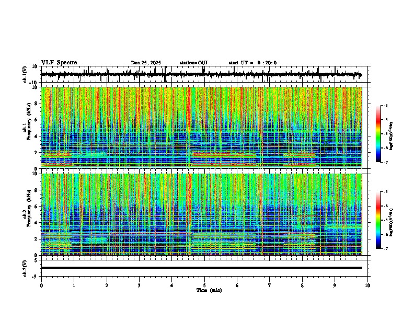Select the "Dec. 25, 2025" date text
The width and height of the screenshot is (414, 320).
tap(146, 63)
